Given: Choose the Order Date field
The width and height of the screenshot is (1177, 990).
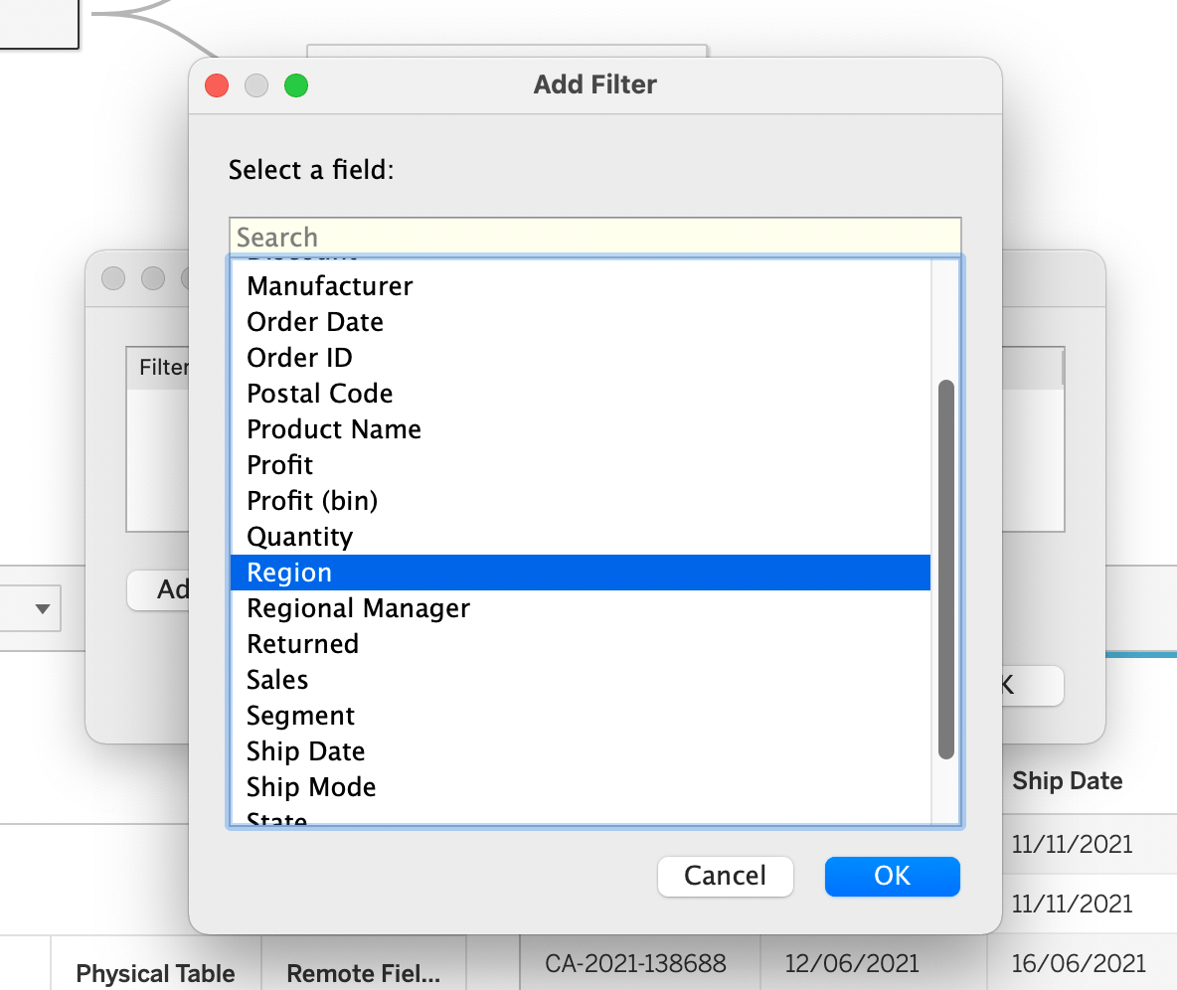Looking at the screenshot, I should (x=315, y=322).
